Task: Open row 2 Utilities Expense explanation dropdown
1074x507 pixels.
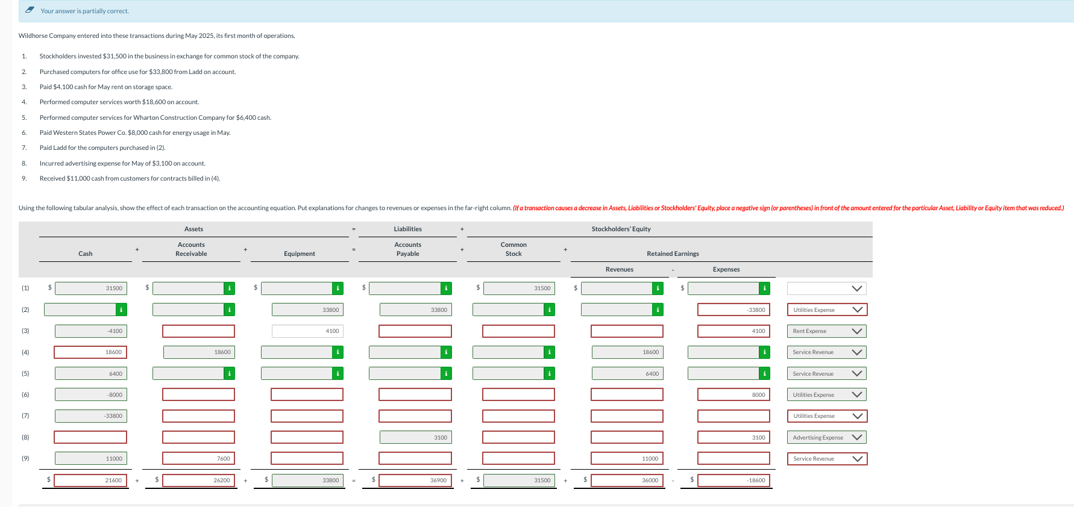Action: click(827, 309)
